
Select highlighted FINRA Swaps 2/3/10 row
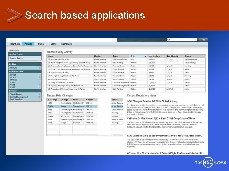coord(85,106)
